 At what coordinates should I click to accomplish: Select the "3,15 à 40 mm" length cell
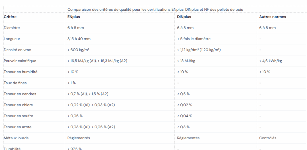click(x=79, y=39)
